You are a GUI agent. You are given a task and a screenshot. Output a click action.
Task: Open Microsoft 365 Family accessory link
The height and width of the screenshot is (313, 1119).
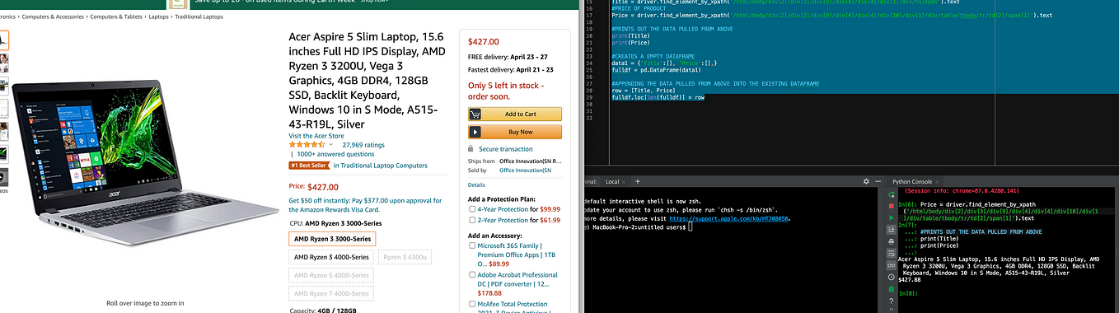pyautogui.click(x=517, y=255)
